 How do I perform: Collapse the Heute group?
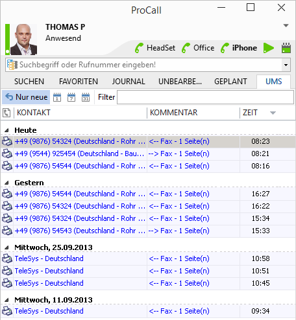6,130
